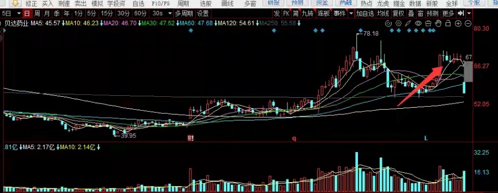Click the 预测 button beside 更多
This screenshot has width=498, height=193.
click(x=432, y=13)
